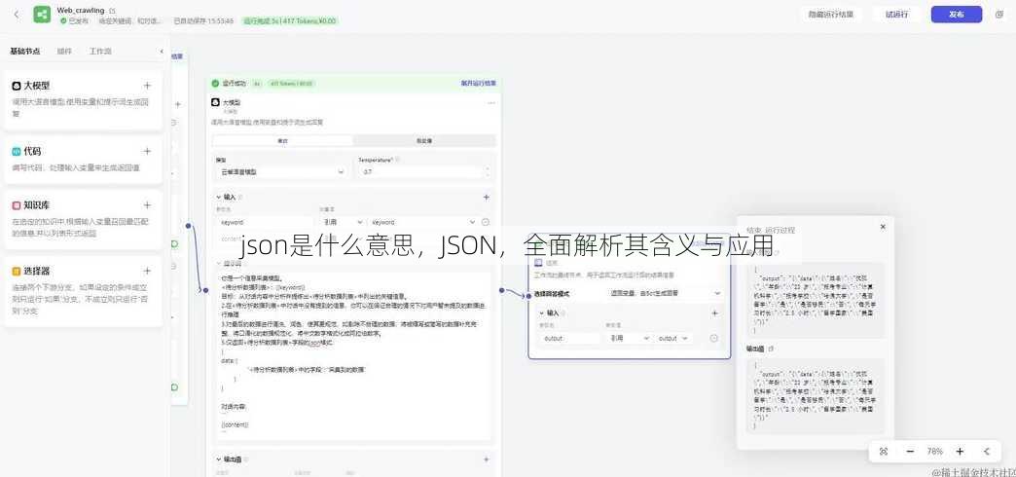Fit canvas to view icon
1016x477 pixels.
tap(884, 451)
